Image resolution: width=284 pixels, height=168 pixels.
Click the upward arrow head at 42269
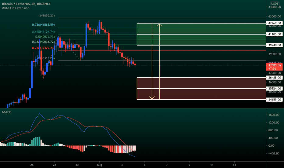[159, 25]
